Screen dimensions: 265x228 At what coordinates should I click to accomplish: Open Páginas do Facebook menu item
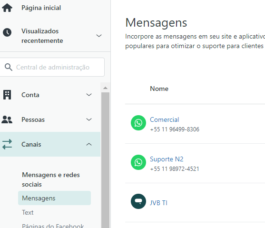tap(53, 226)
